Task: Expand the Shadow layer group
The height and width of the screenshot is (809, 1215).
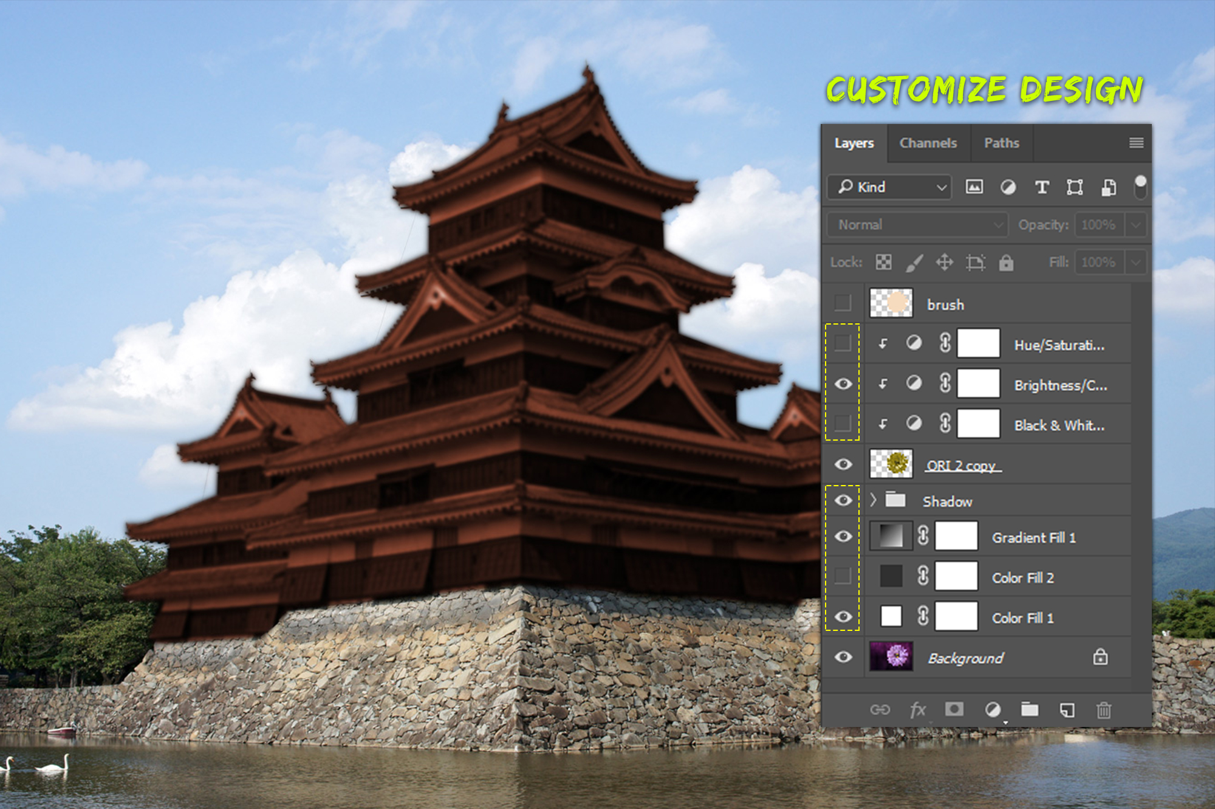Action: tap(873, 500)
